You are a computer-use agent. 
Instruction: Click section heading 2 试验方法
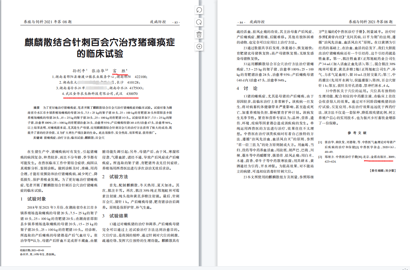point(115,177)
